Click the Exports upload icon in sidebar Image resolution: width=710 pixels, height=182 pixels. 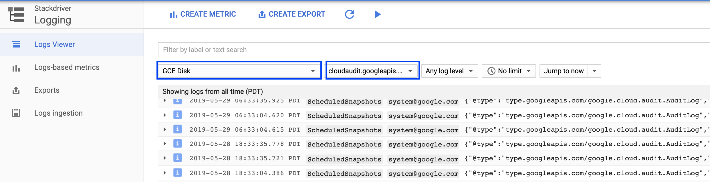coord(16,90)
